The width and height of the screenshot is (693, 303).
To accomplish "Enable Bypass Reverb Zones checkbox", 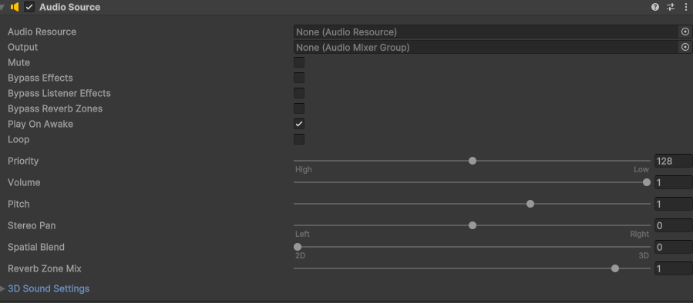I will (x=299, y=108).
